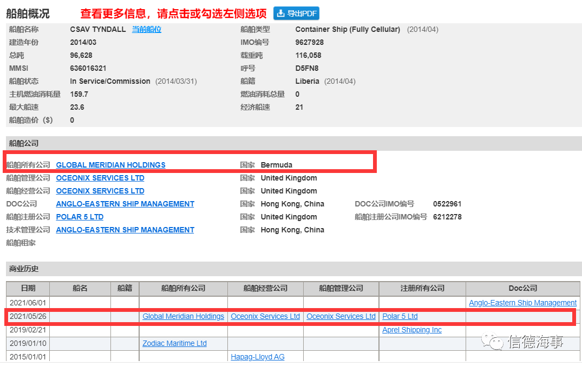Open Global Meridian Holdings link in history table
Image resolution: width=582 pixels, height=367 pixels.
(184, 316)
